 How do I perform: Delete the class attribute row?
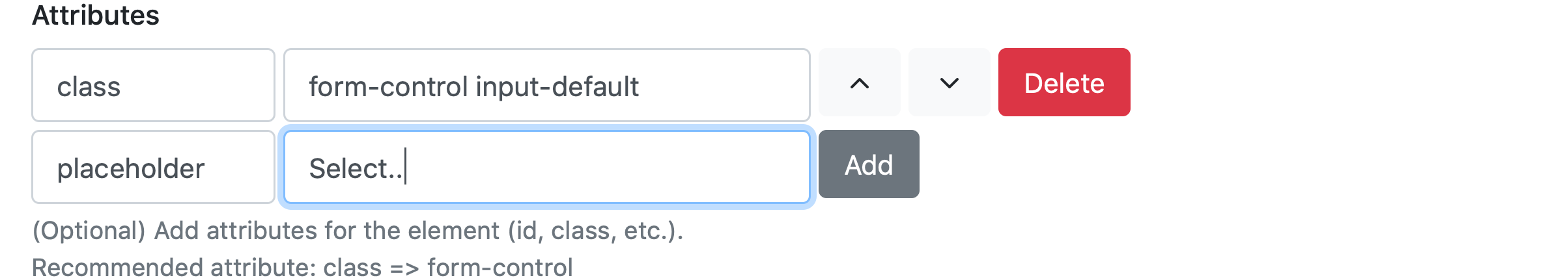[x=1063, y=83]
